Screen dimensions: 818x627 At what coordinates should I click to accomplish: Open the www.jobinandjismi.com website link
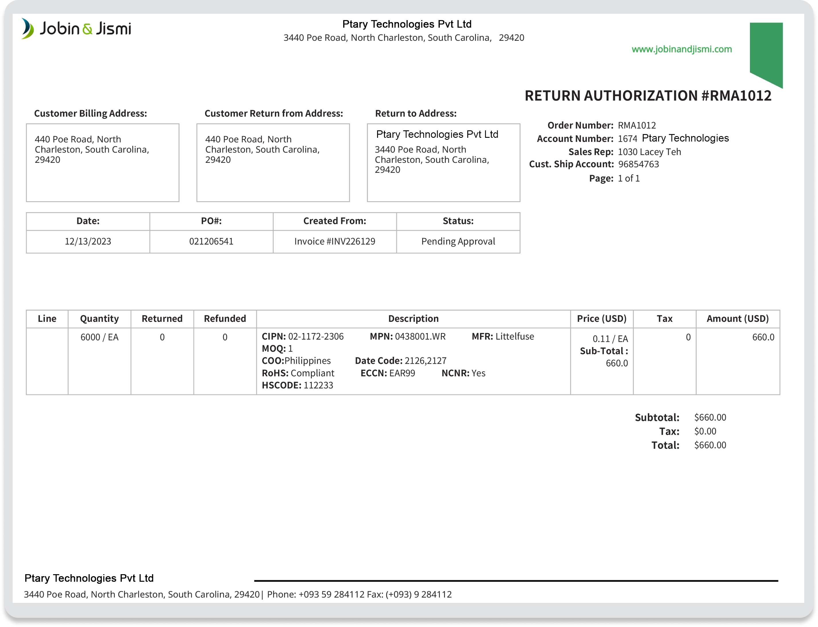[682, 49]
